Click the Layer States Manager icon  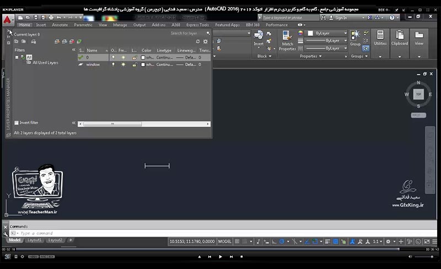[x=34, y=42]
